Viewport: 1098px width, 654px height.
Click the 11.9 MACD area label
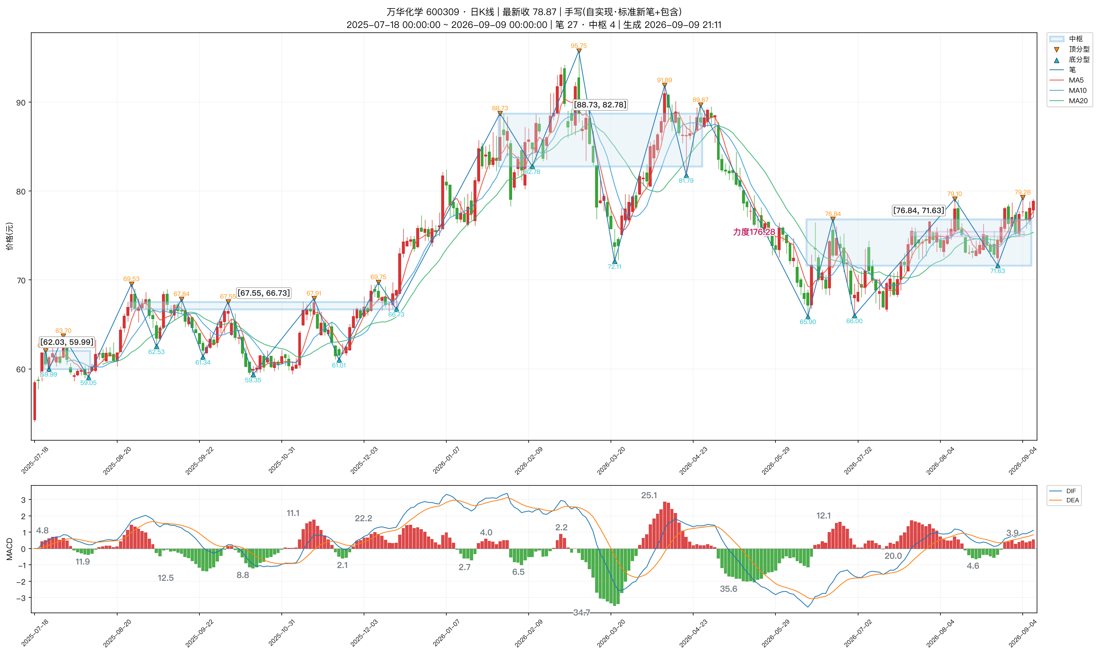click(x=82, y=561)
